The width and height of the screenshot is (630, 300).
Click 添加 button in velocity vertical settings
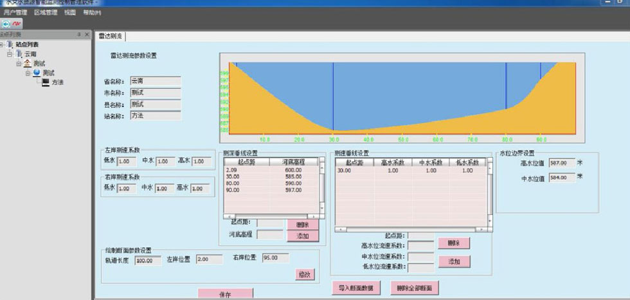454,261
